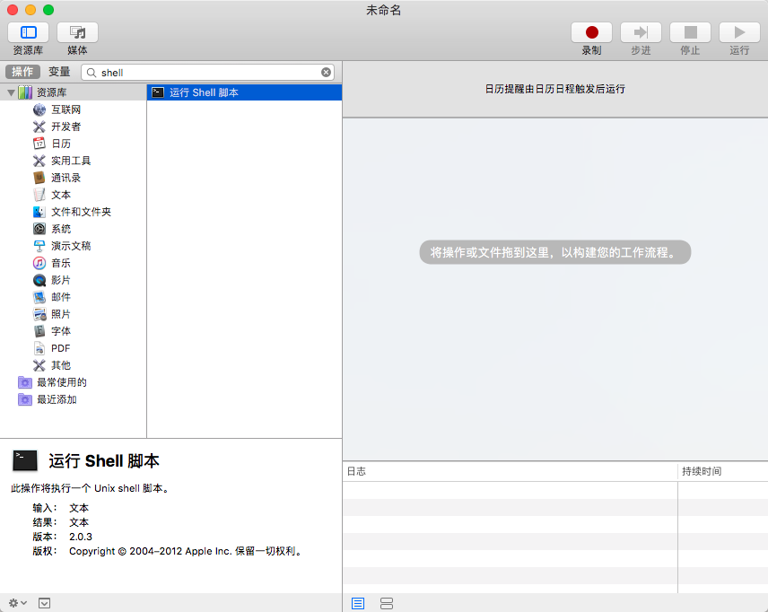Switch log display to list view

pos(357,603)
